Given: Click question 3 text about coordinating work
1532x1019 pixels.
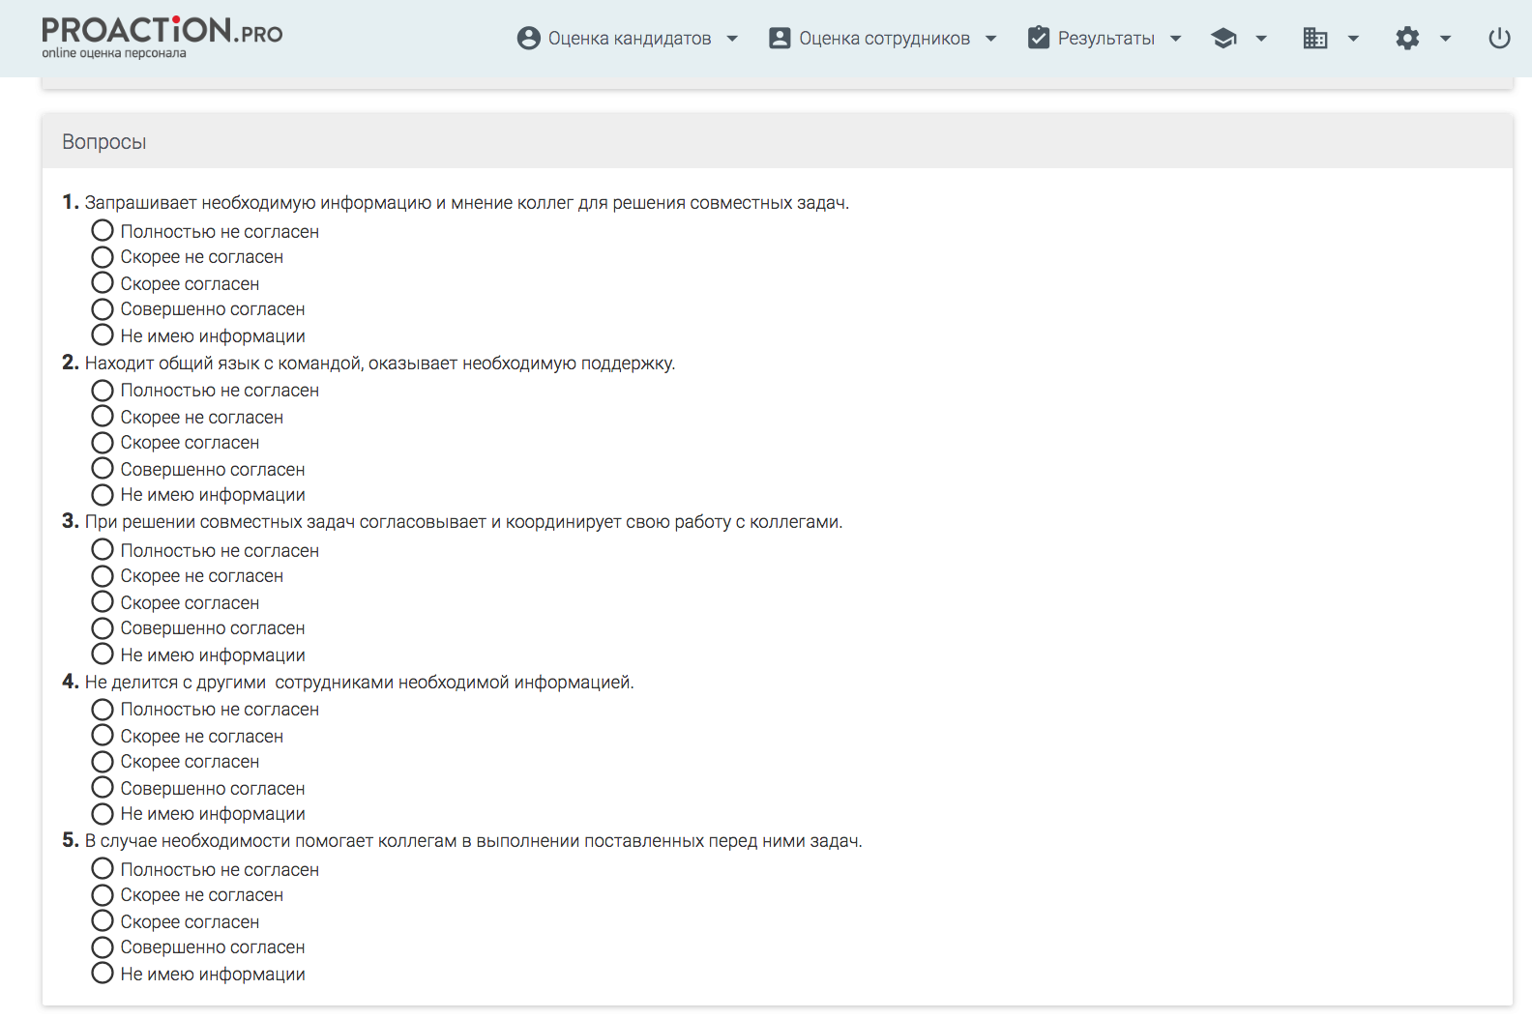Looking at the screenshot, I should click(x=463, y=522).
